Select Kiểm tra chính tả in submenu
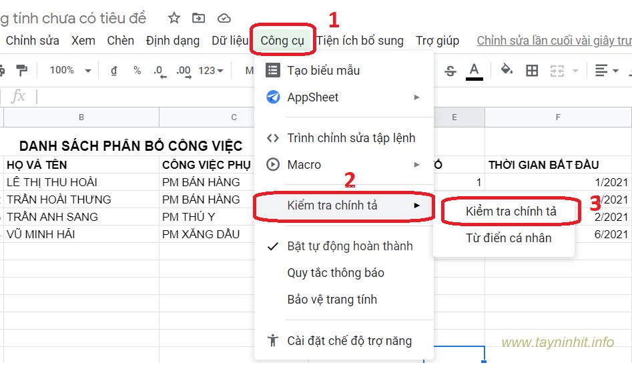632x373 pixels. click(x=511, y=212)
